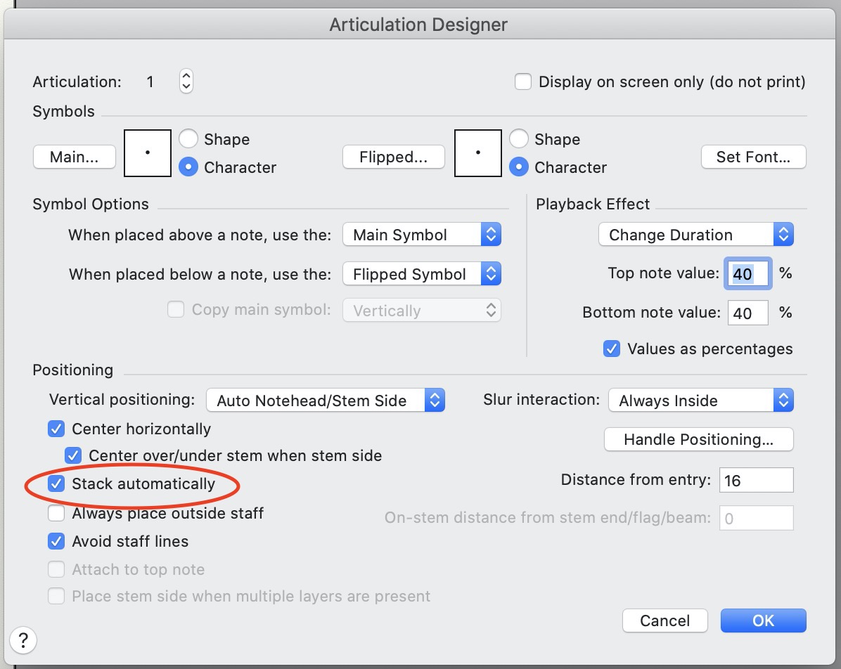The image size is (841, 669).
Task: Click the flipped symbol preview box
Action: click(478, 153)
